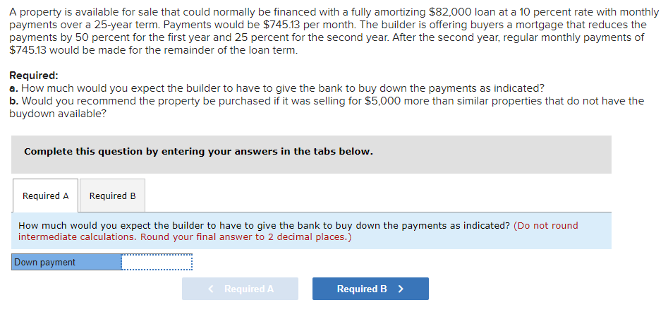668x312 pixels.
Task: Go to next part with Required B button
Action: [370, 289]
